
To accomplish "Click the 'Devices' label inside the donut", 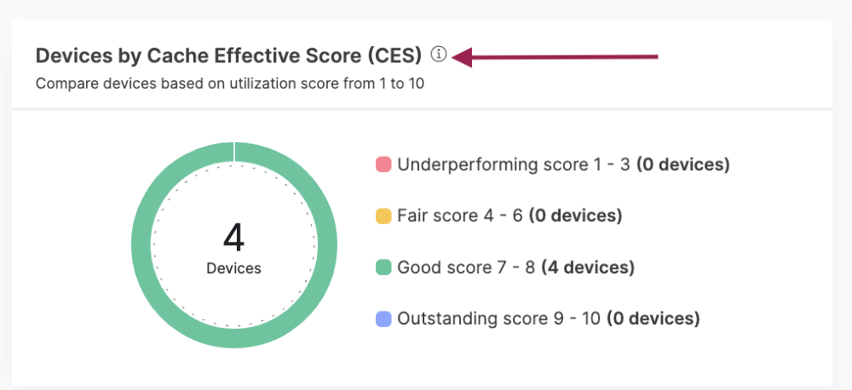I will 233,268.
